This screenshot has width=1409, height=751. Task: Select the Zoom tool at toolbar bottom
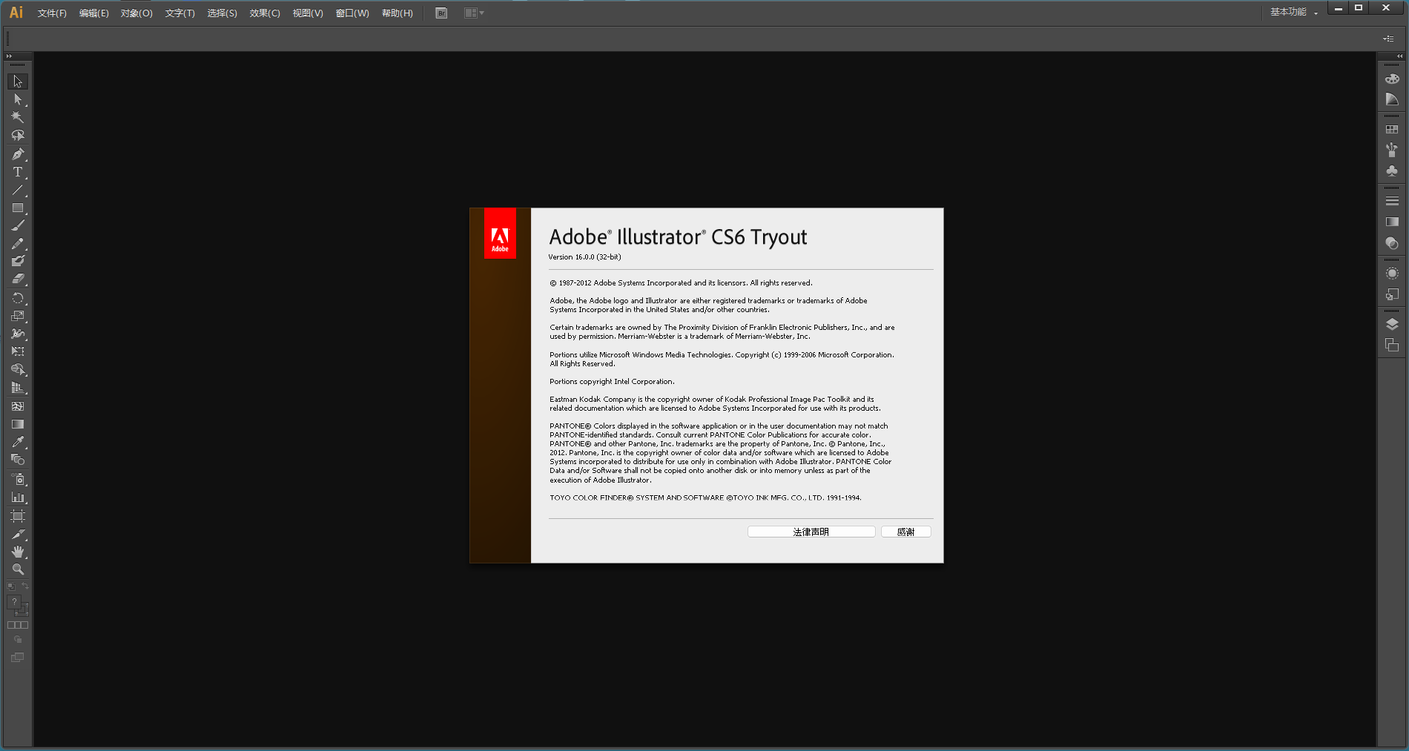[17, 570]
